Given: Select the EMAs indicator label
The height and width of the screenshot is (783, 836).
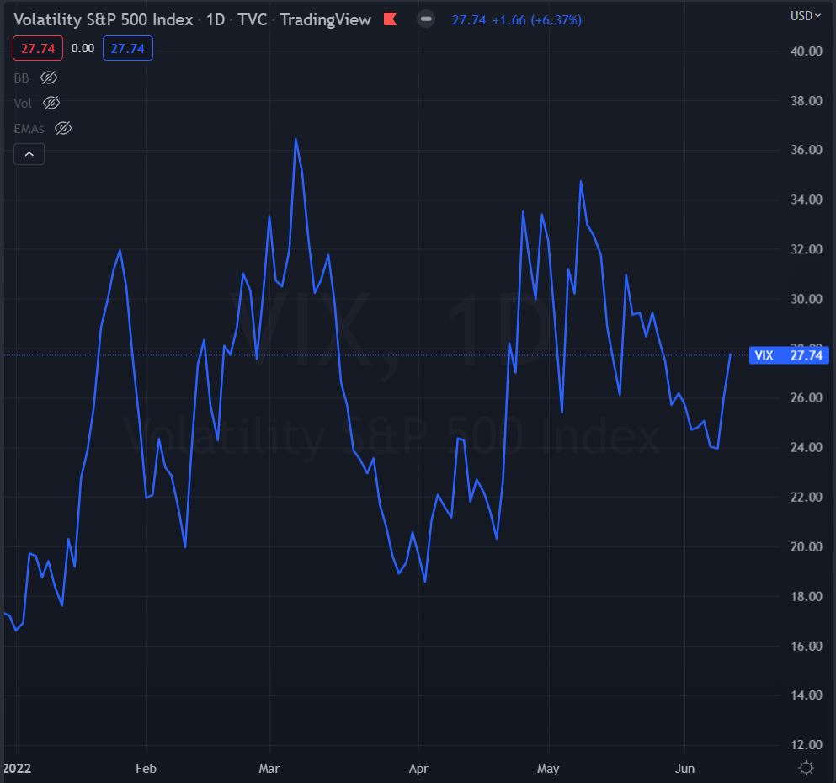Looking at the screenshot, I should tap(29, 129).
